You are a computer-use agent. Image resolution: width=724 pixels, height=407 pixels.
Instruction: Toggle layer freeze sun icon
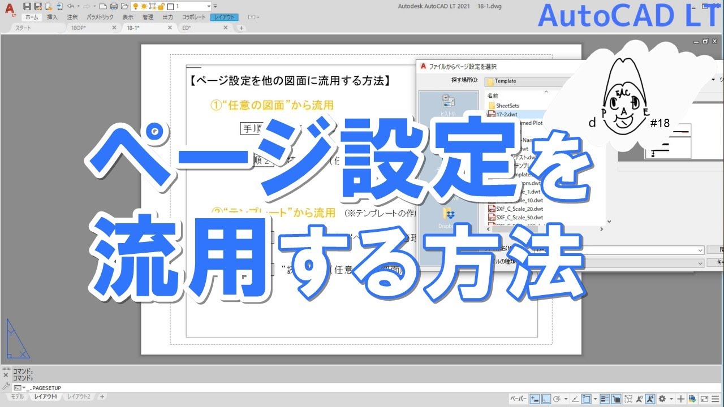(x=144, y=7)
